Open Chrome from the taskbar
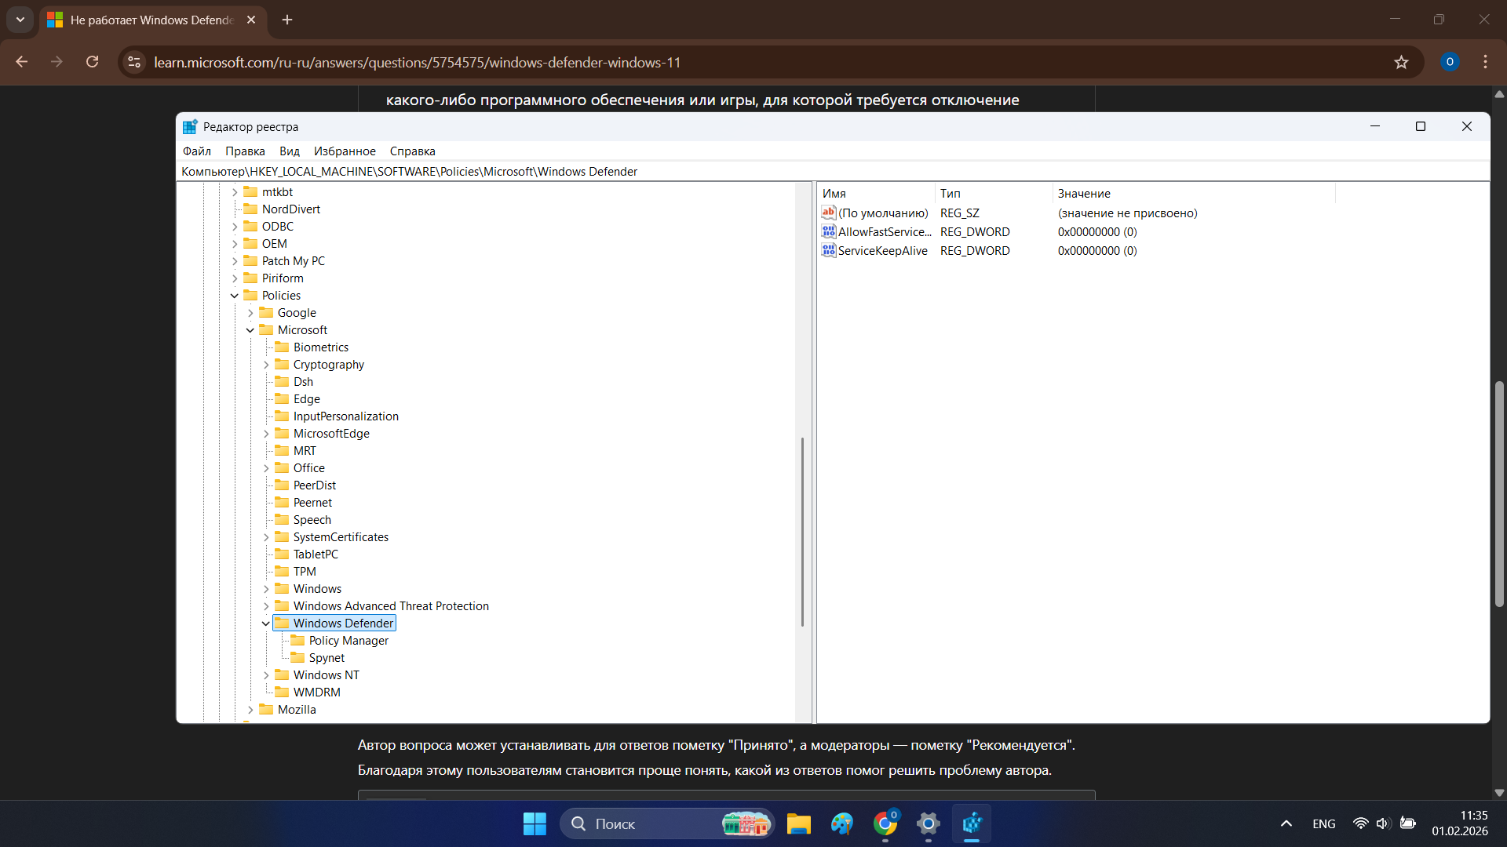Image resolution: width=1507 pixels, height=847 pixels. (x=885, y=823)
